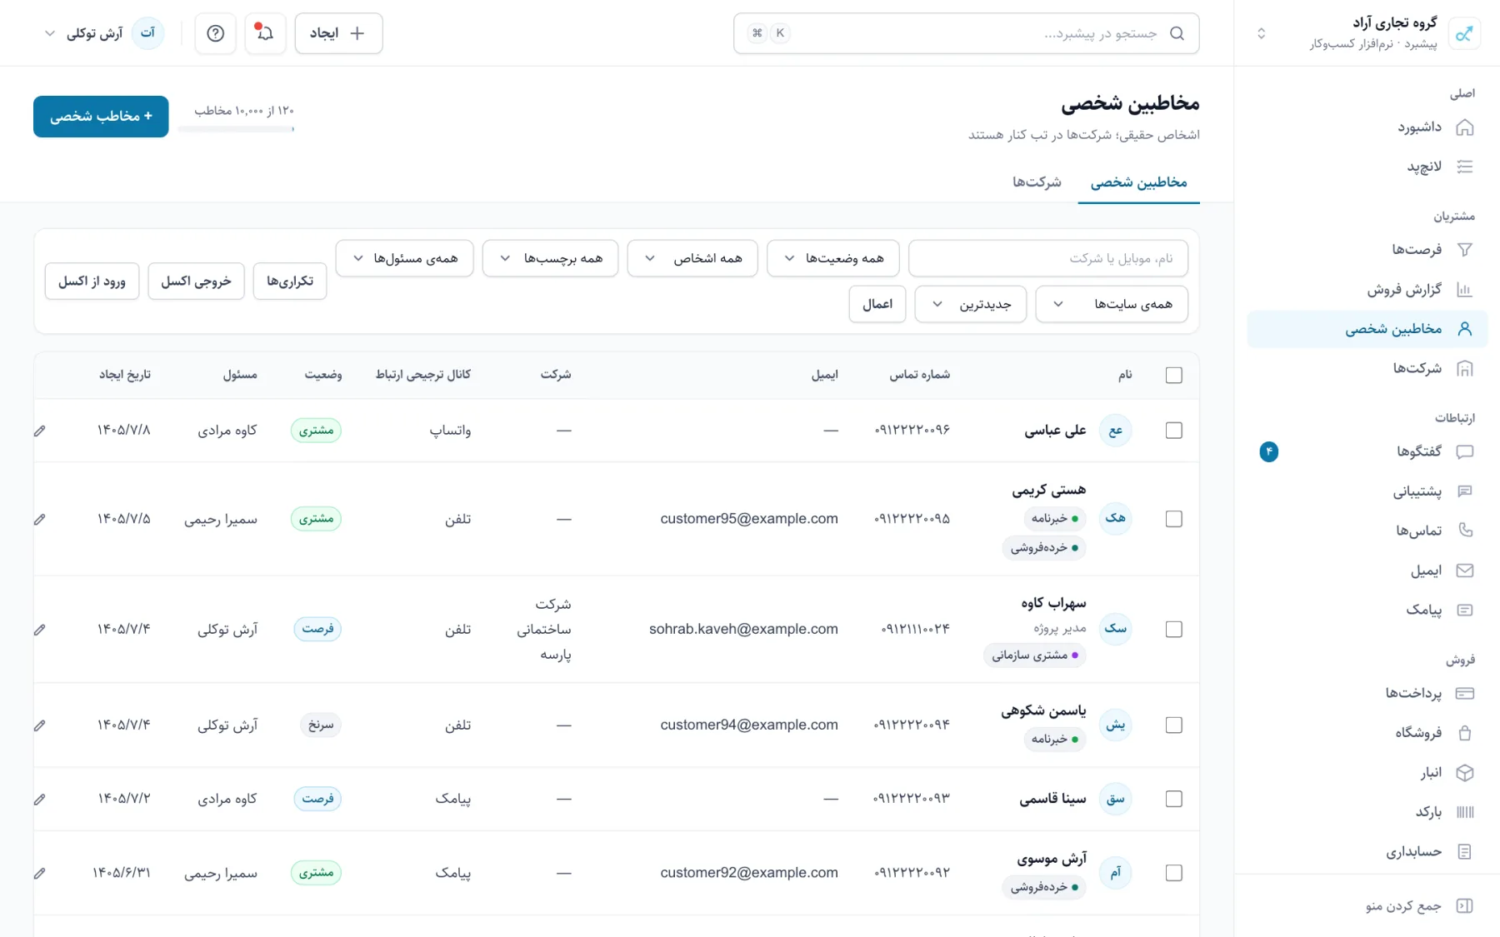Open the notifications bell

click(x=265, y=33)
